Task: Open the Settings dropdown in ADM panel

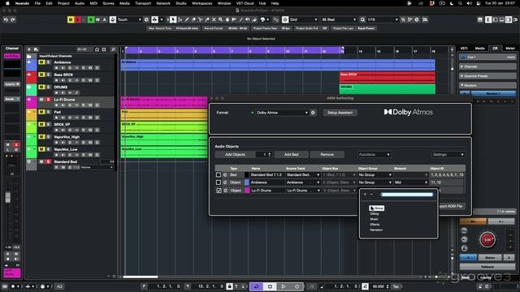Action: 448,155
